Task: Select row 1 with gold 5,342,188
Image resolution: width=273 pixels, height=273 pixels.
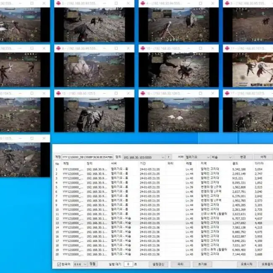Action: [x=163, y=169]
